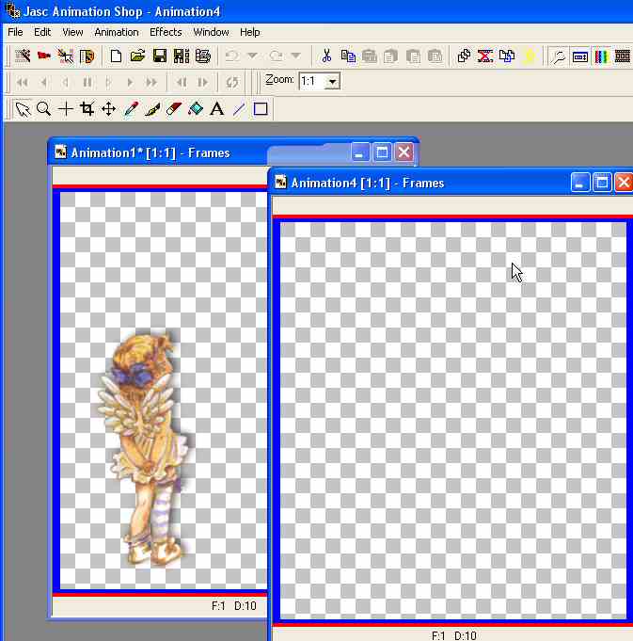Screen dimensions: 633x641
Task: Open the Help menu
Action: (250, 32)
